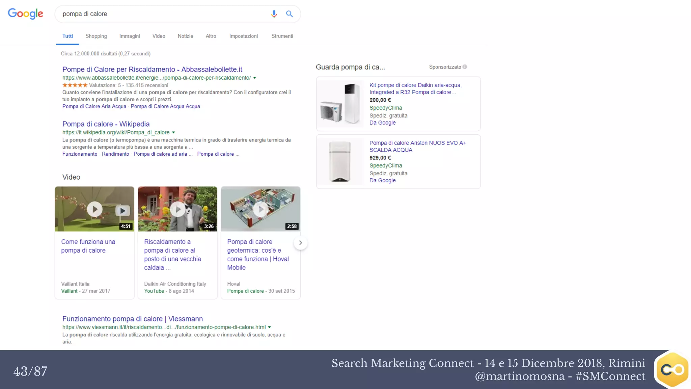Open Pompa di Calore Aria Acqua sitelink
The width and height of the screenshot is (691, 389).
click(x=94, y=106)
